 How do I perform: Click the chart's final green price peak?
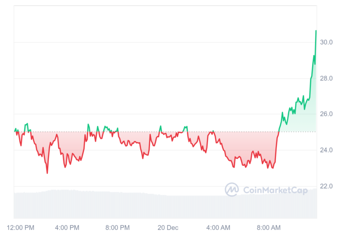point(316,31)
